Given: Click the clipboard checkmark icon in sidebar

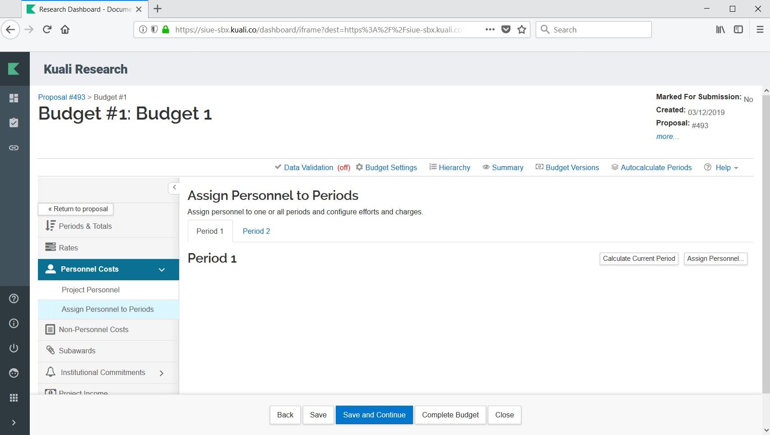Looking at the screenshot, I should (14, 123).
